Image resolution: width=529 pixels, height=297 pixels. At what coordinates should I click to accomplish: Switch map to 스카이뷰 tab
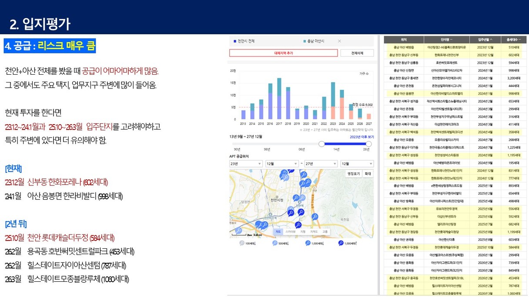pyautogui.click(x=290, y=232)
